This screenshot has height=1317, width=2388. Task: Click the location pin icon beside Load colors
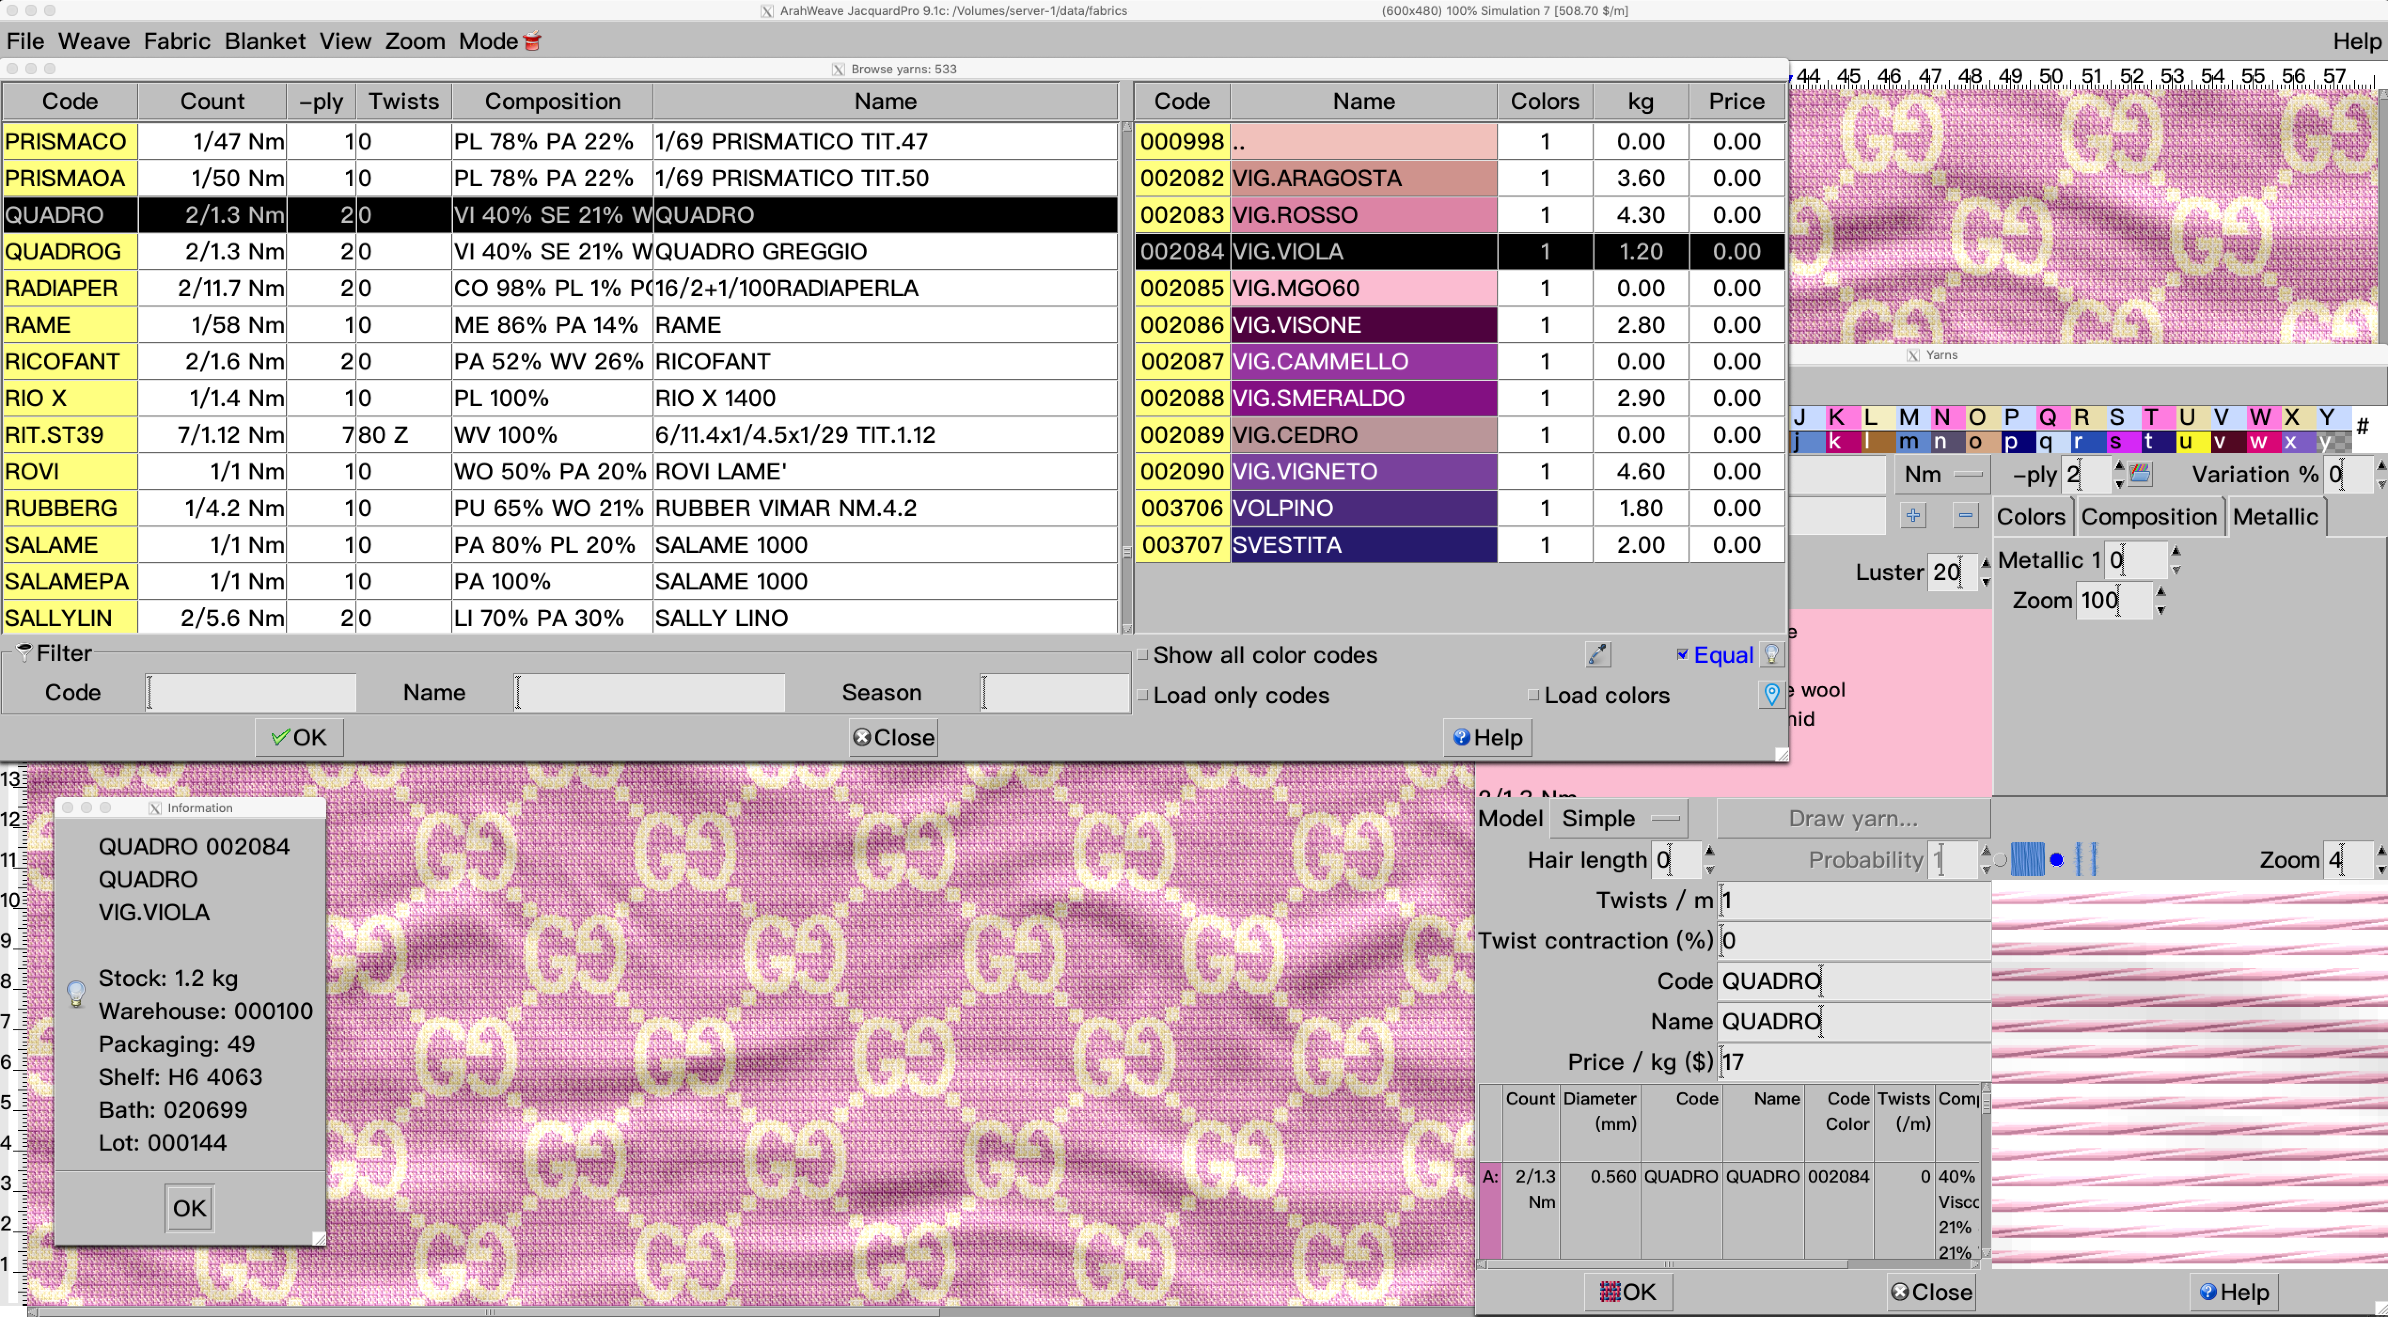(1772, 694)
